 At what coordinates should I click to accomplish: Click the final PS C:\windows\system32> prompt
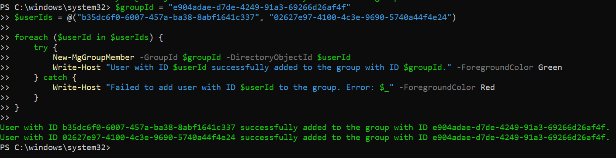click(x=55, y=148)
